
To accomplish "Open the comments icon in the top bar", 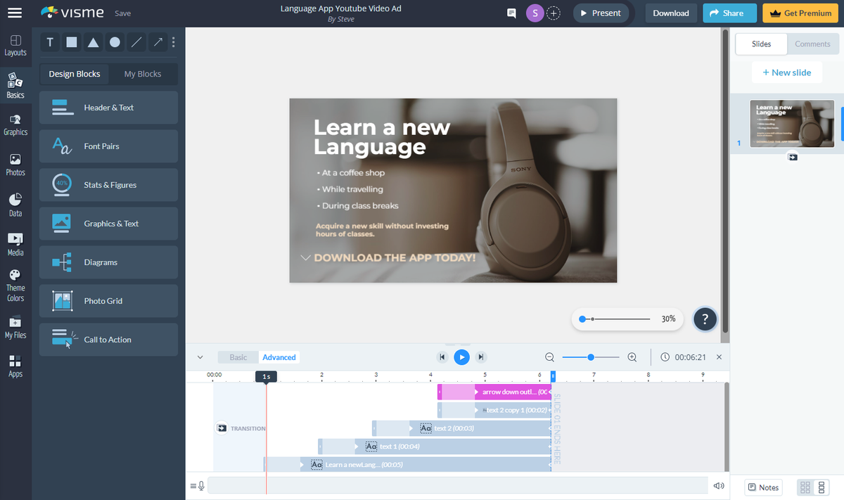I will point(511,13).
